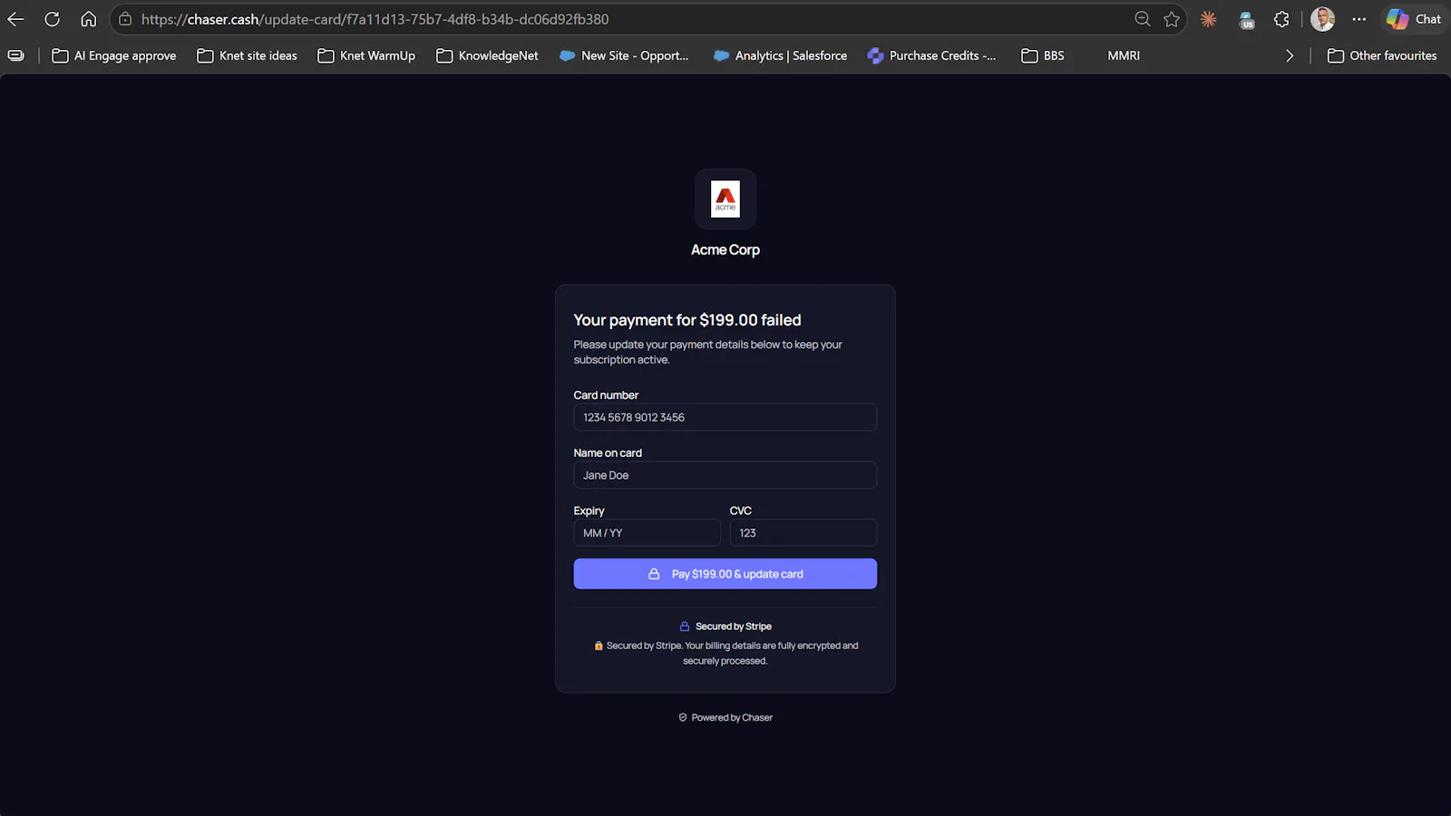Image resolution: width=1451 pixels, height=816 pixels.
Task: Open Knet site ideas bookmark folder
Action: (248, 55)
